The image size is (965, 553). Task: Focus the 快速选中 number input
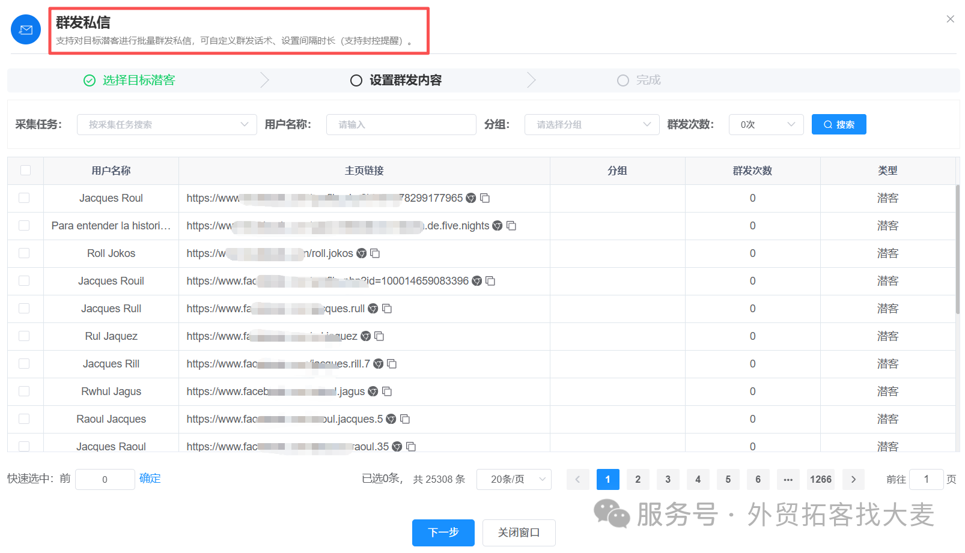pyautogui.click(x=105, y=479)
